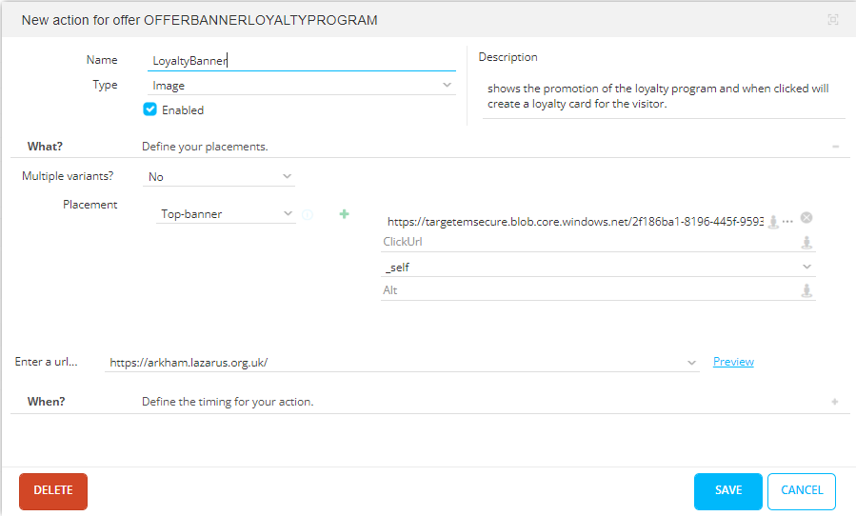Image resolution: width=856 pixels, height=516 pixels.
Task: Click the fullscreen icon in the dialog header
Action: 833,20
